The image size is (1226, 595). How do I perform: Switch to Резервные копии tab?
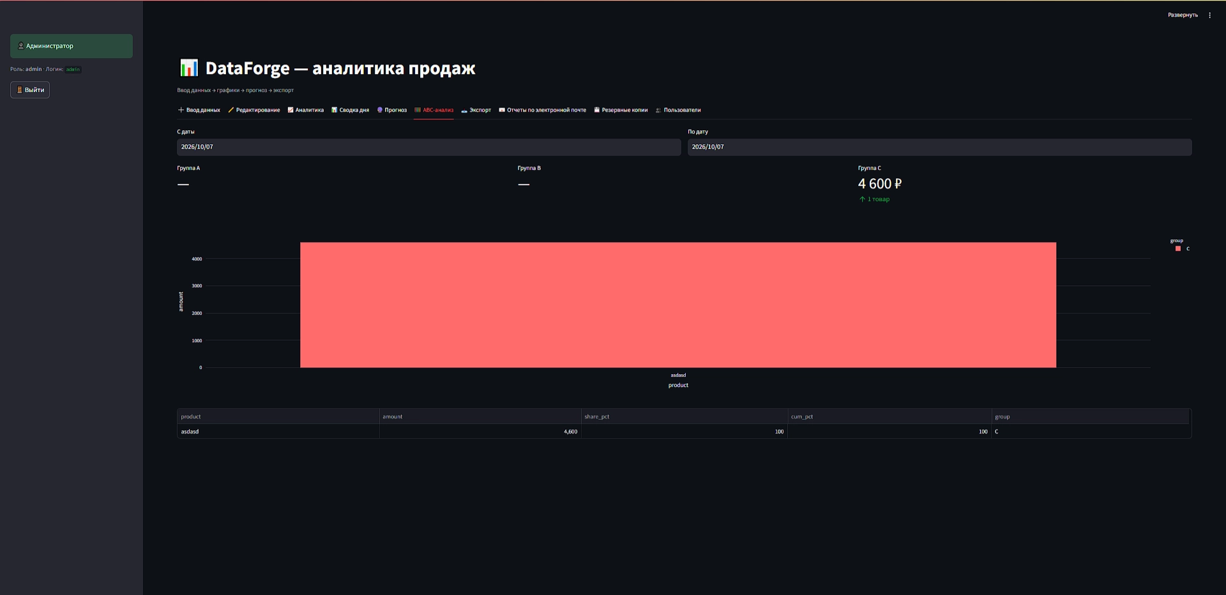[621, 110]
